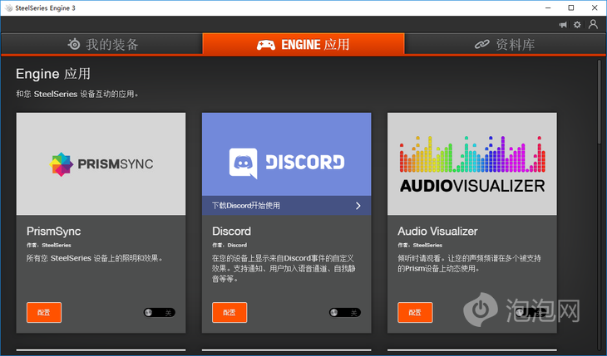Click the SteelSeries Engine 3 title bar icon
Image resolution: width=607 pixels, height=356 pixels.
tap(9, 7)
